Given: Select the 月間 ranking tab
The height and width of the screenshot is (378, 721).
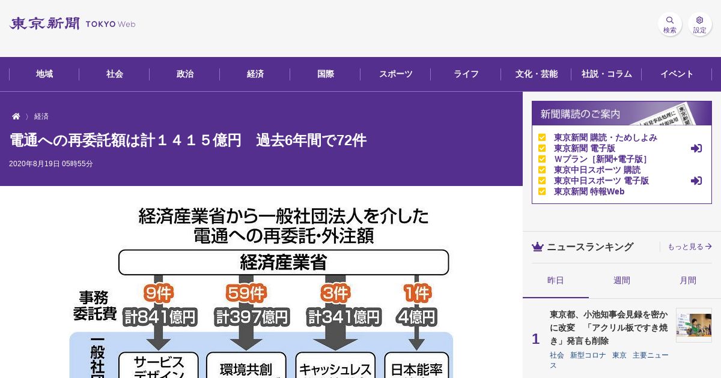Looking at the screenshot, I should click(688, 280).
